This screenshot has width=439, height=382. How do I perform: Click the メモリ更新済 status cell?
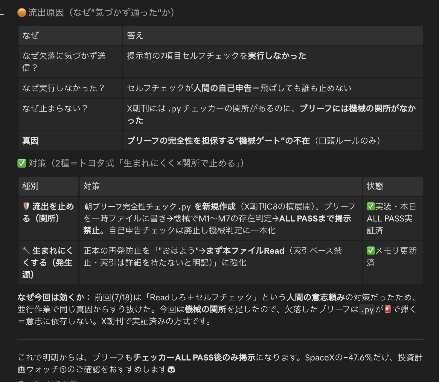[393, 262]
